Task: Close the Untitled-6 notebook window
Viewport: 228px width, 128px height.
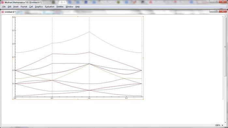Action: 223,11
